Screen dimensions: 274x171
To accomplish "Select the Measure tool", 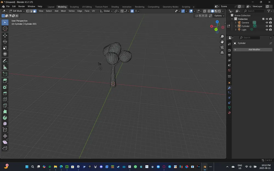I will pos(5,67).
